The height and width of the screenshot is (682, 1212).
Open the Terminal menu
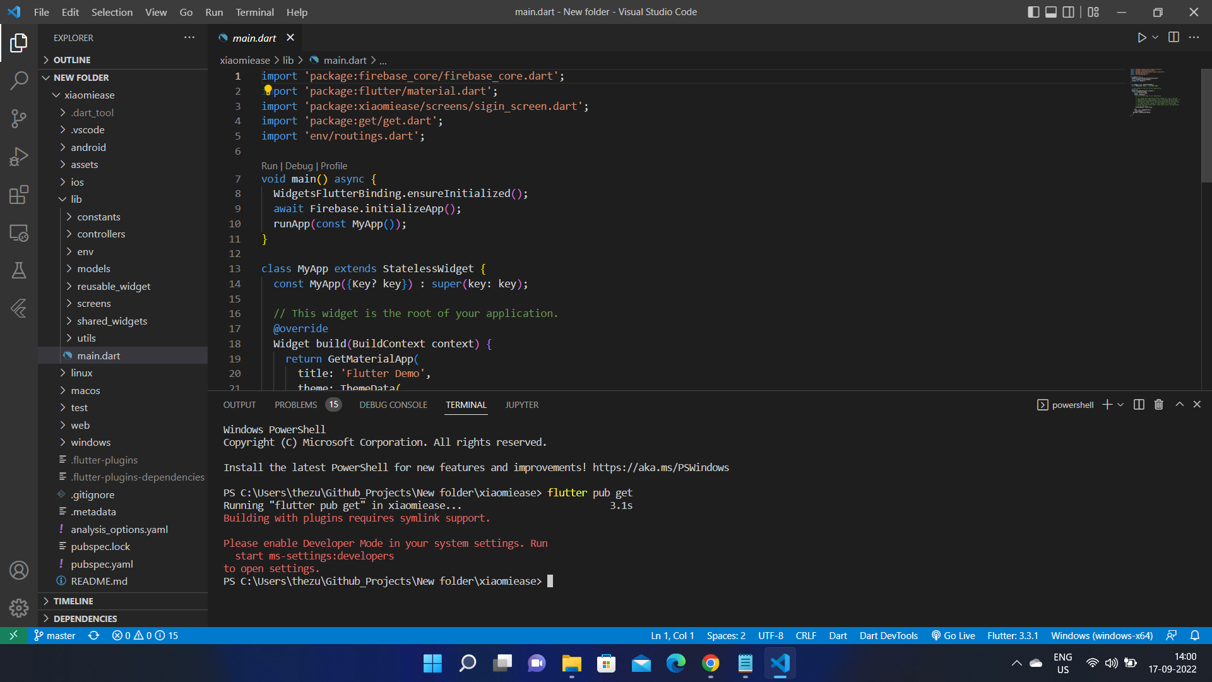254,12
